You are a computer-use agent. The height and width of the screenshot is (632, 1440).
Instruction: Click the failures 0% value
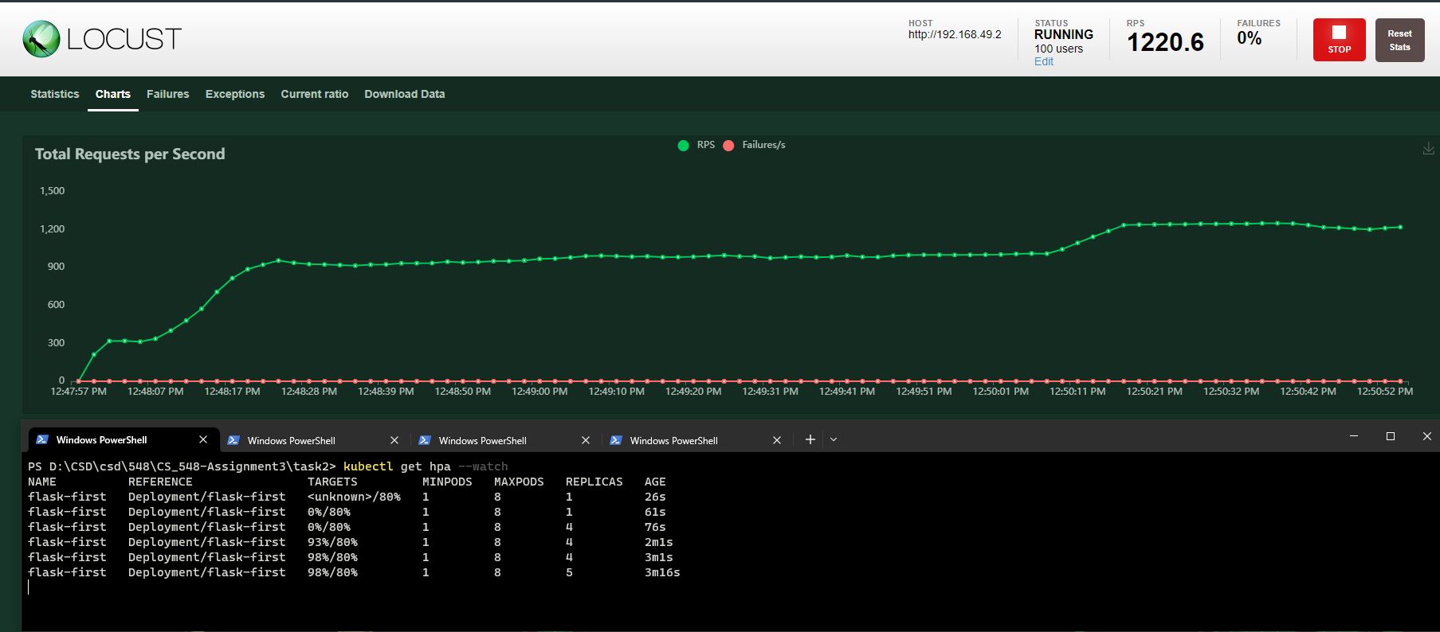tap(1249, 38)
